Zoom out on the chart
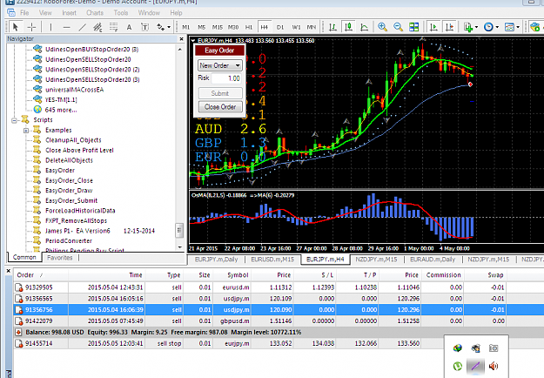Screen dimensions: 544x378 click(398, 27)
